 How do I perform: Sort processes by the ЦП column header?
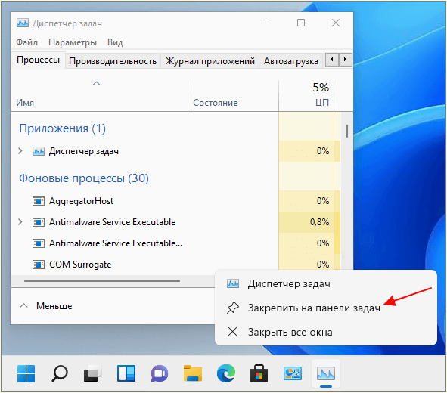[x=306, y=96]
